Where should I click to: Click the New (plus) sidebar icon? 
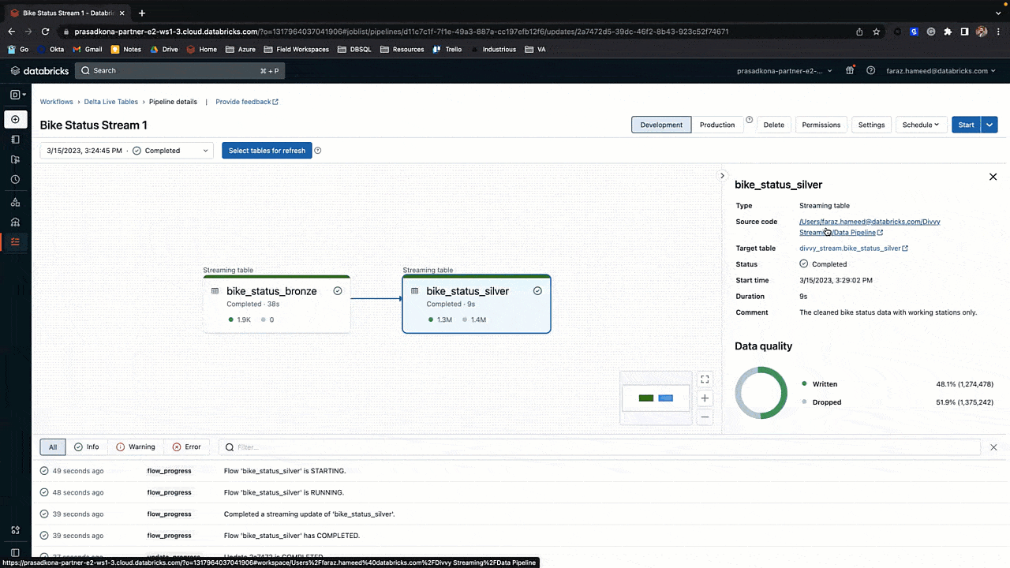pyautogui.click(x=15, y=119)
